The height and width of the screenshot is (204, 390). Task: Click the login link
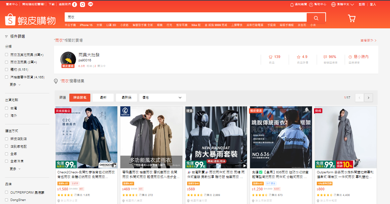click(x=373, y=4)
